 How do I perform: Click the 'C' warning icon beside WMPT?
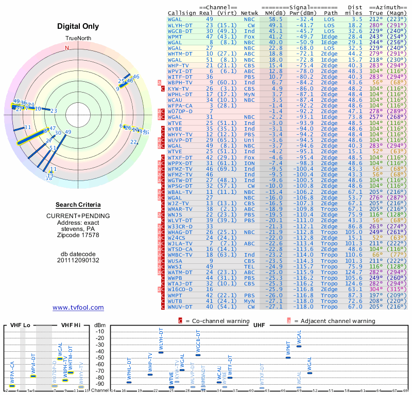click(163, 296)
